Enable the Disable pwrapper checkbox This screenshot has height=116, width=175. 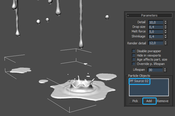[x=134, y=51]
